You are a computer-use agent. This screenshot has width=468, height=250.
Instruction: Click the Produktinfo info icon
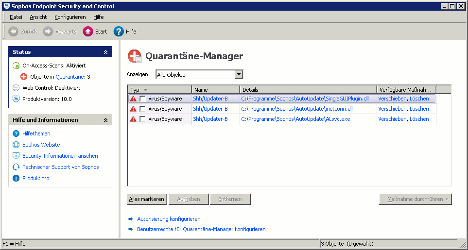[x=16, y=178]
